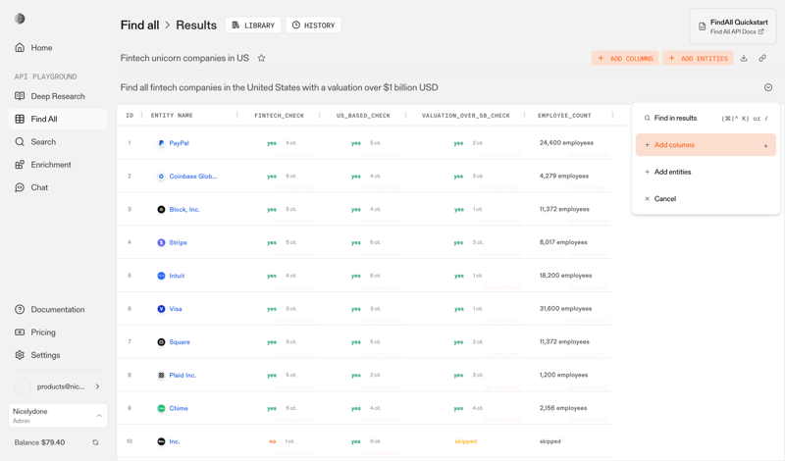This screenshot has height=461, width=785.
Task: Click the download results icon
Action: pos(744,59)
